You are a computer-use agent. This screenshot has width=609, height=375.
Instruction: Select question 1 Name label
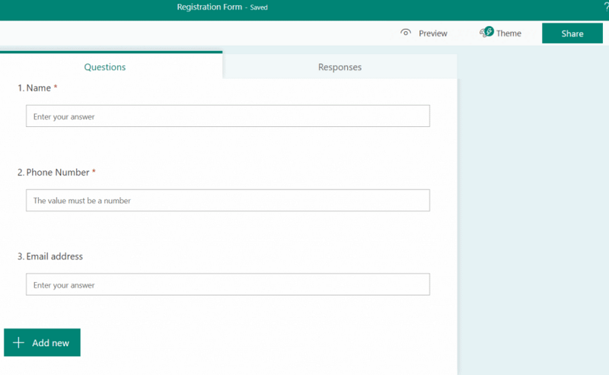[38, 88]
